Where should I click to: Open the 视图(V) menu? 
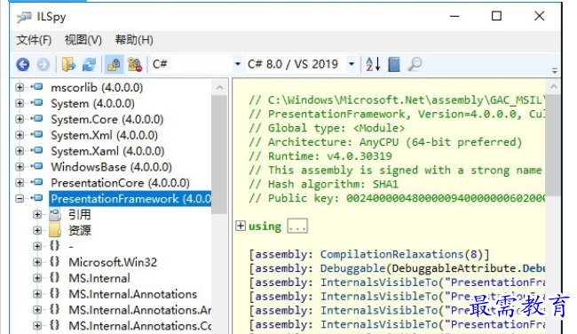pos(83,40)
